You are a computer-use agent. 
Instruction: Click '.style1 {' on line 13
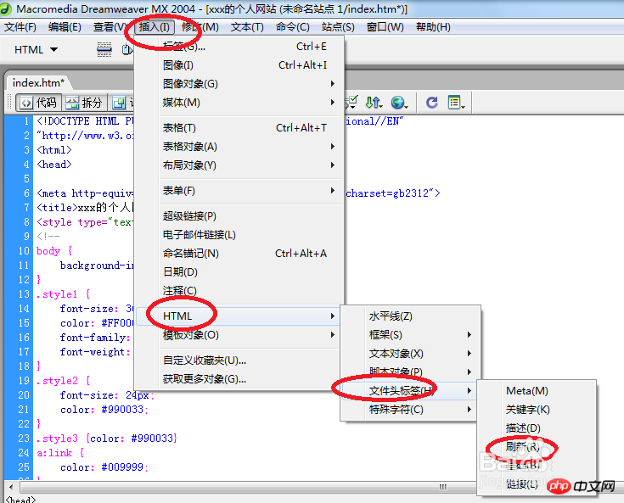(x=64, y=294)
